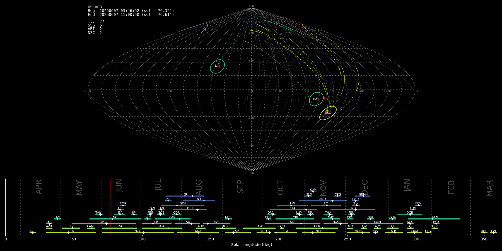Viewport: 502px width, 251px height.
Task: Select the red dashed current-date marker in timeline
Action: [110, 207]
